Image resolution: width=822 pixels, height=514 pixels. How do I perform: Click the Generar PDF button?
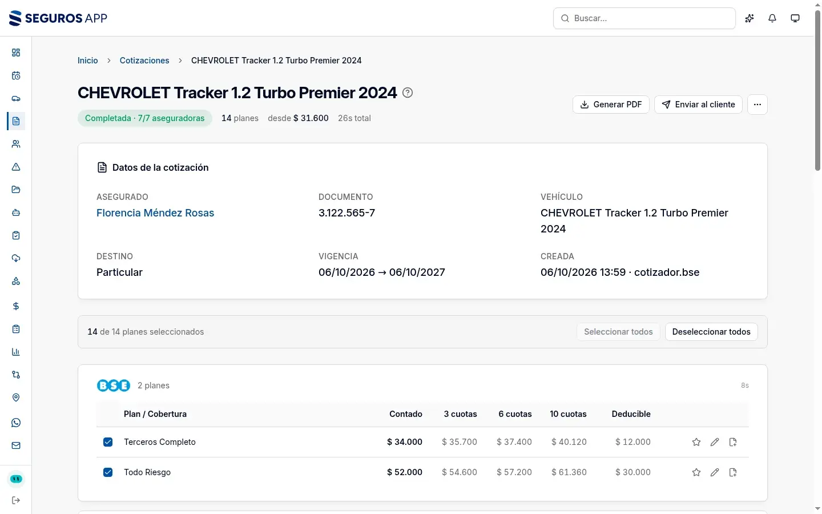coord(611,105)
